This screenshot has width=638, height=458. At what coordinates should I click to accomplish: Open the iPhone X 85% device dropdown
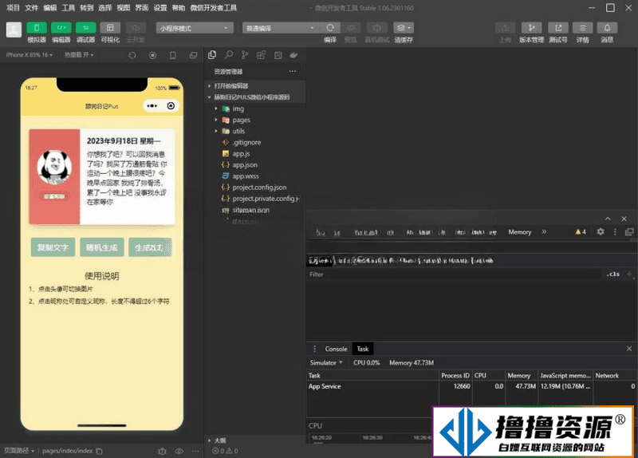click(30, 54)
